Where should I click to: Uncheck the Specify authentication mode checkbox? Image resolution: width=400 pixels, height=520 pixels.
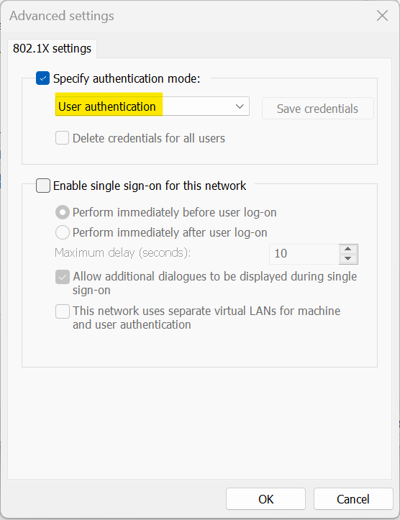point(42,78)
